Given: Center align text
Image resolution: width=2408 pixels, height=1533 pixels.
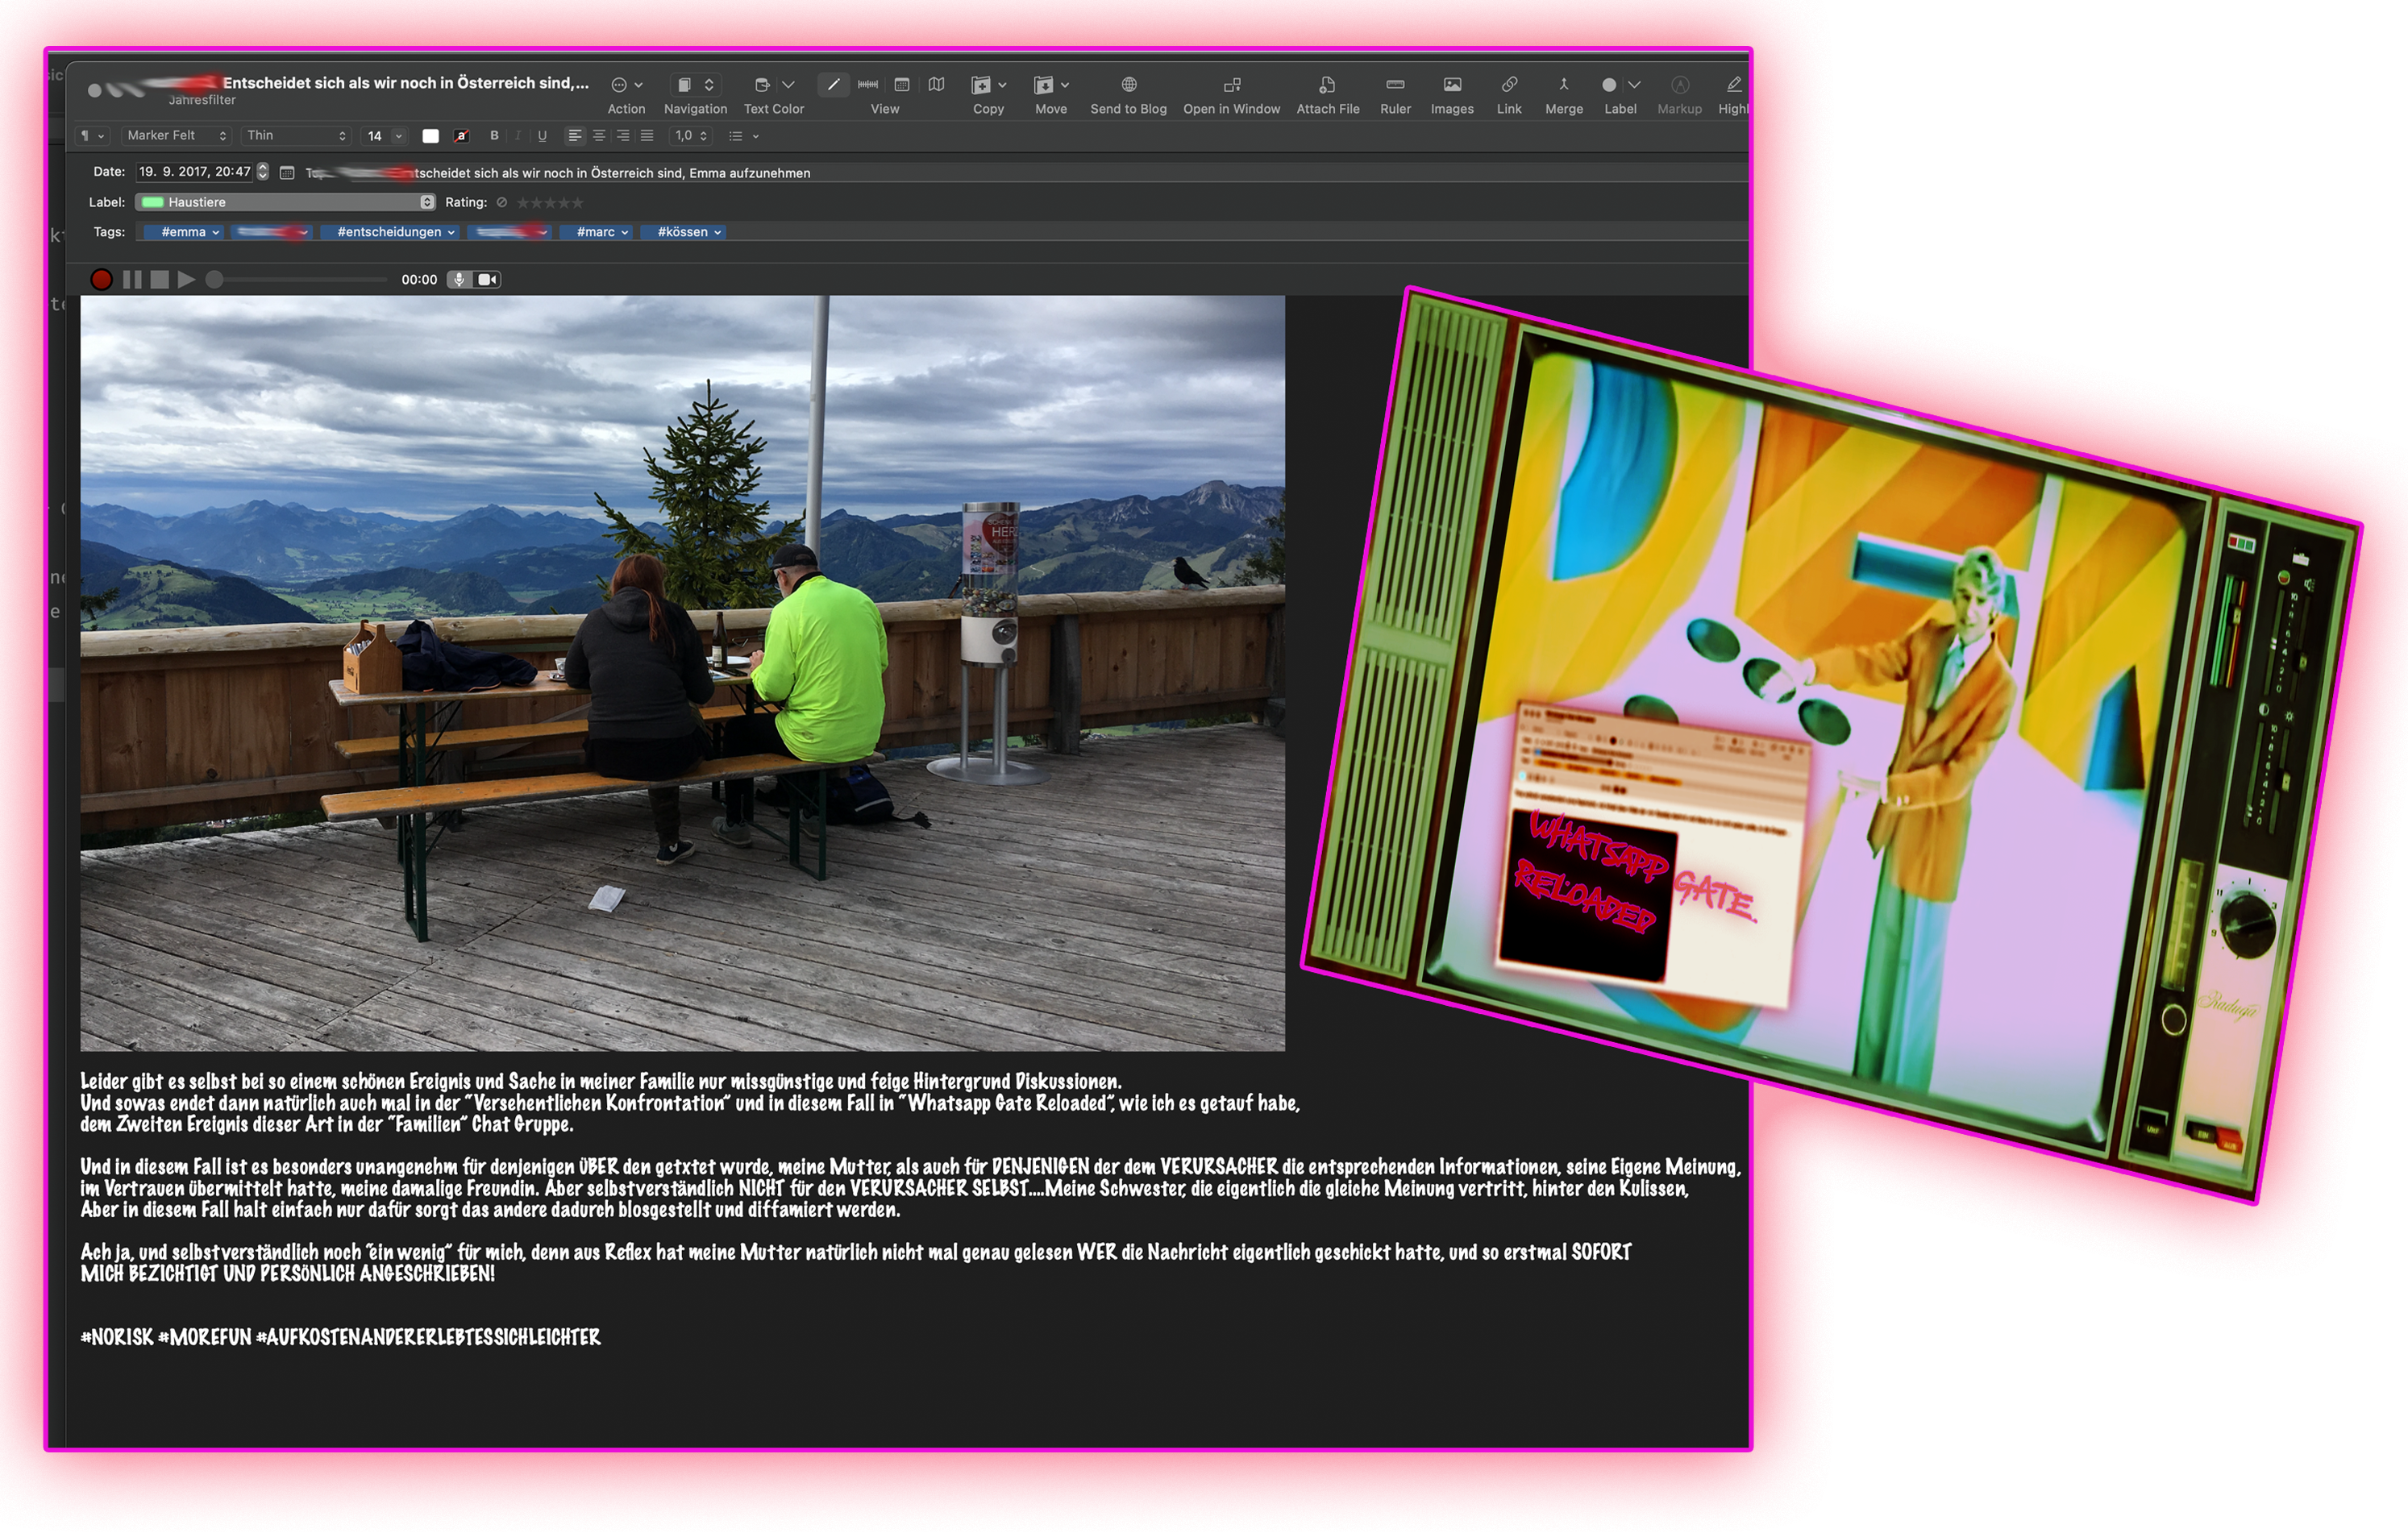Looking at the screenshot, I should tap(599, 136).
